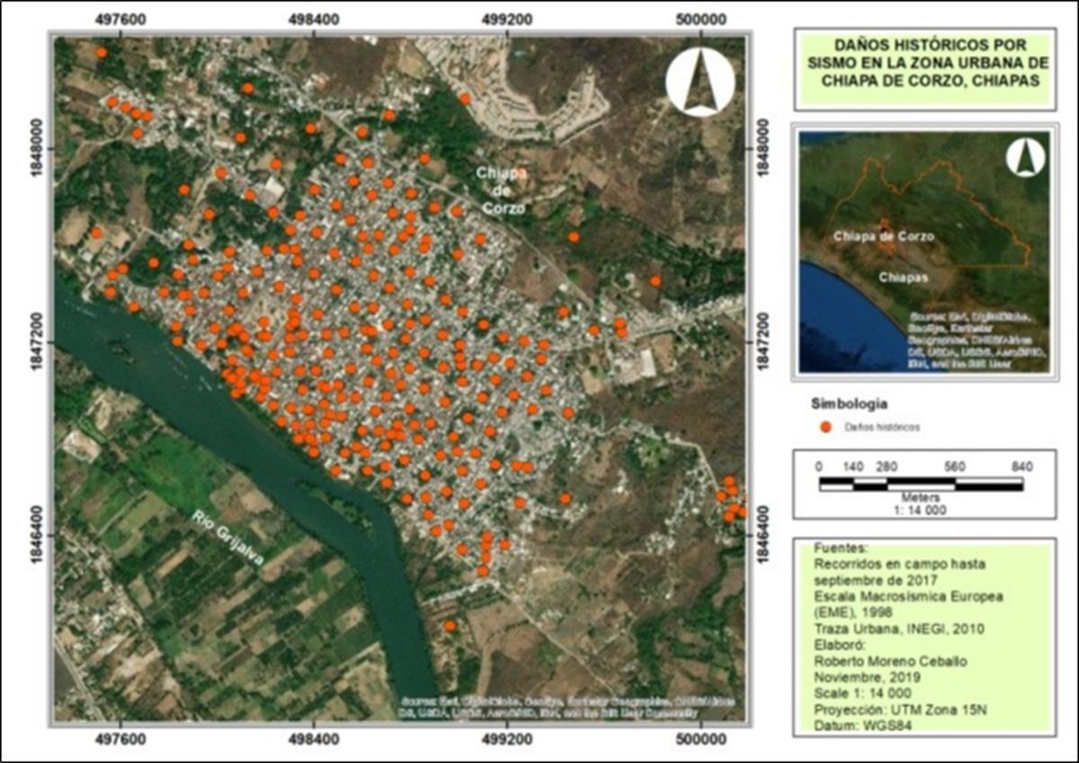This screenshot has width=1079, height=763.
Task: Select the damage point in the top-left map corner
Action: tap(102, 53)
